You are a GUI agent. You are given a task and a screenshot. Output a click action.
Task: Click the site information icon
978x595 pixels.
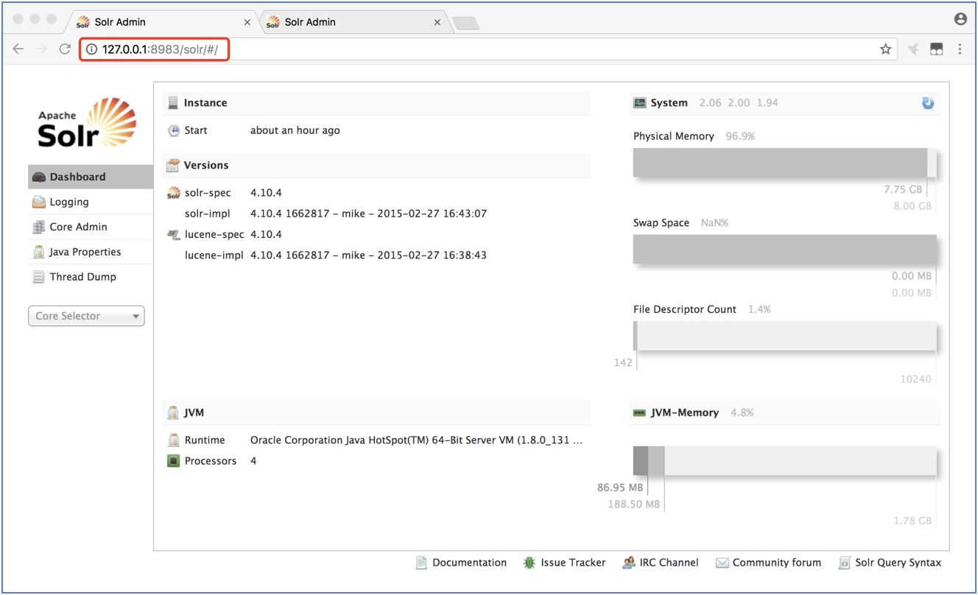coord(91,49)
